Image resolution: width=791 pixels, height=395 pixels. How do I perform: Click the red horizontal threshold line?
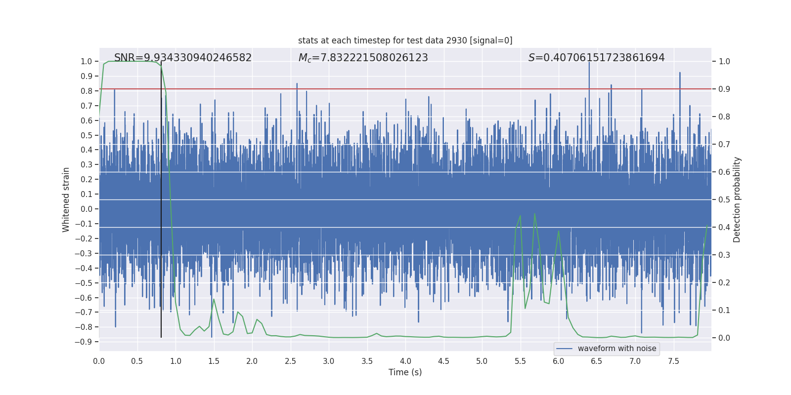(405, 89)
